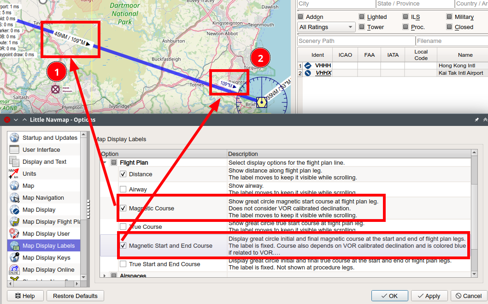Click Restore Defaults button

[75, 296]
